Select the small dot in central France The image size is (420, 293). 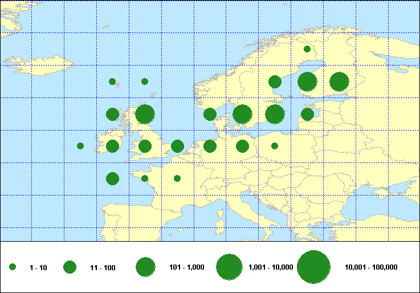177,178
